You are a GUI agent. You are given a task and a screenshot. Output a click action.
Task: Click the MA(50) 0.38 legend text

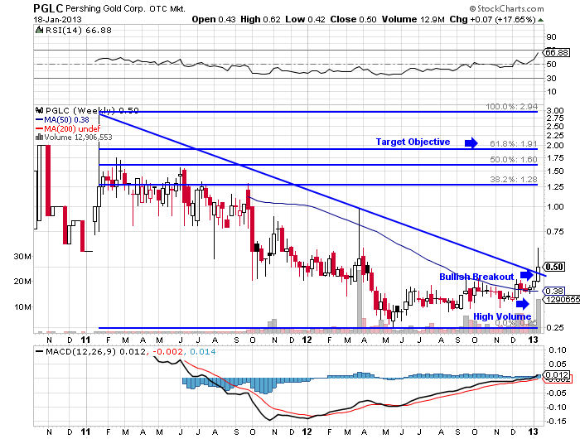pos(66,120)
